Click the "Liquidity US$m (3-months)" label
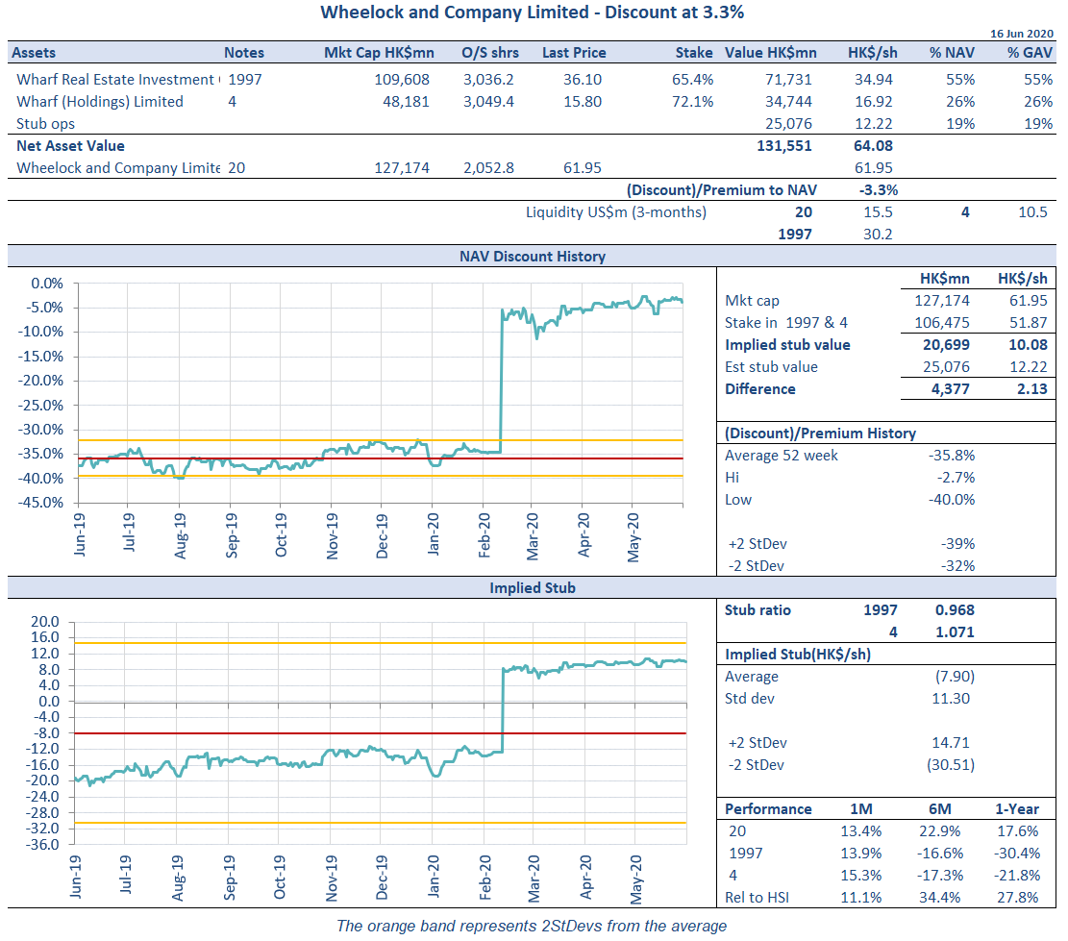 pos(615,212)
